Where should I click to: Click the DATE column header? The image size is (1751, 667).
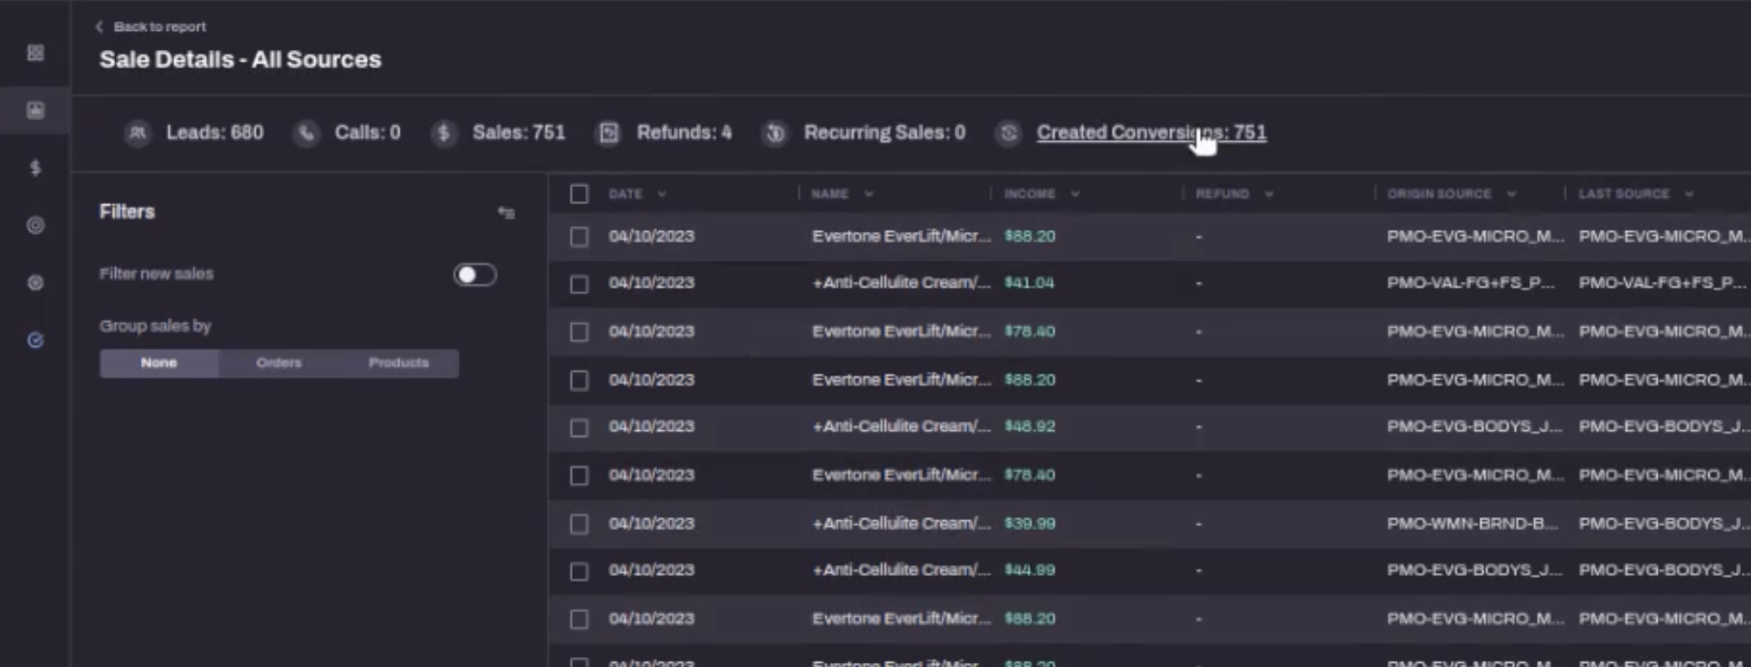tap(625, 194)
